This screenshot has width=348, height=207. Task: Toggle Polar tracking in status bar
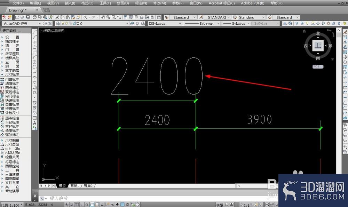(x=87, y=205)
